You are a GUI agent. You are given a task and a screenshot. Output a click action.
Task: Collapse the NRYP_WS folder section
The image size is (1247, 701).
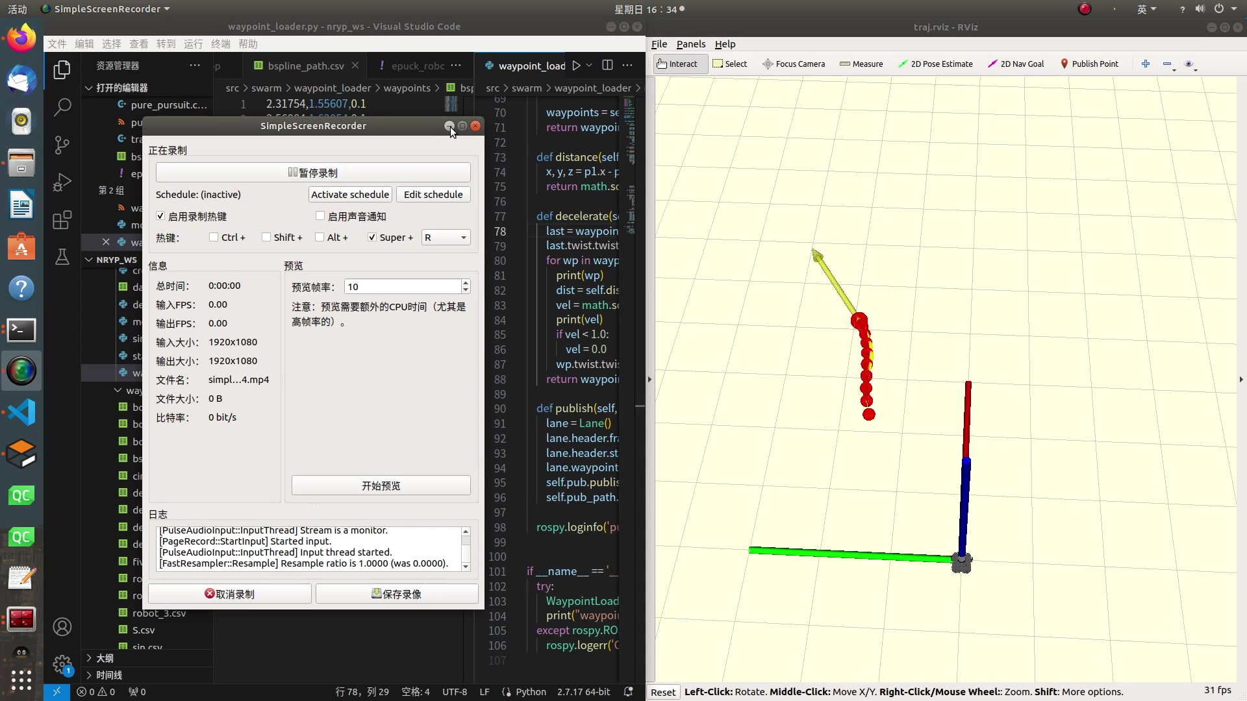pyautogui.click(x=89, y=260)
